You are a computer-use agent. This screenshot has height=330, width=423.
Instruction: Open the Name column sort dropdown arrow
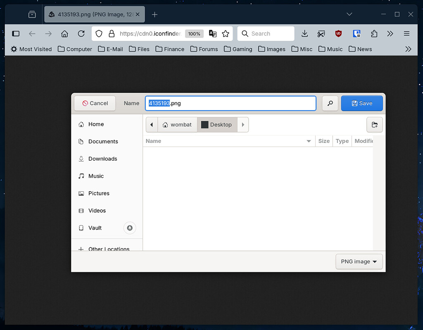309,141
